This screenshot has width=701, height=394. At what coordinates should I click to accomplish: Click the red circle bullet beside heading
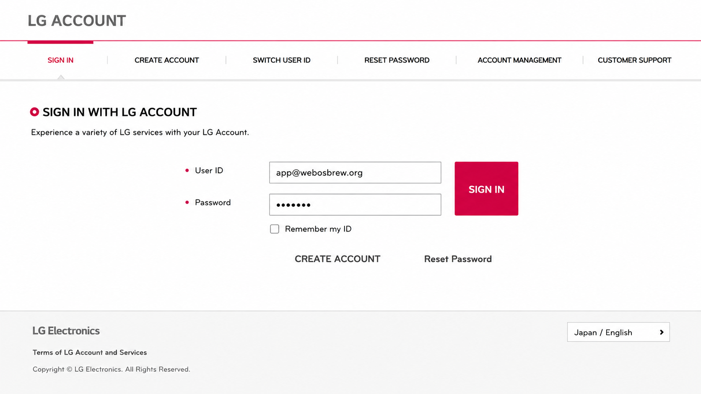pos(34,112)
